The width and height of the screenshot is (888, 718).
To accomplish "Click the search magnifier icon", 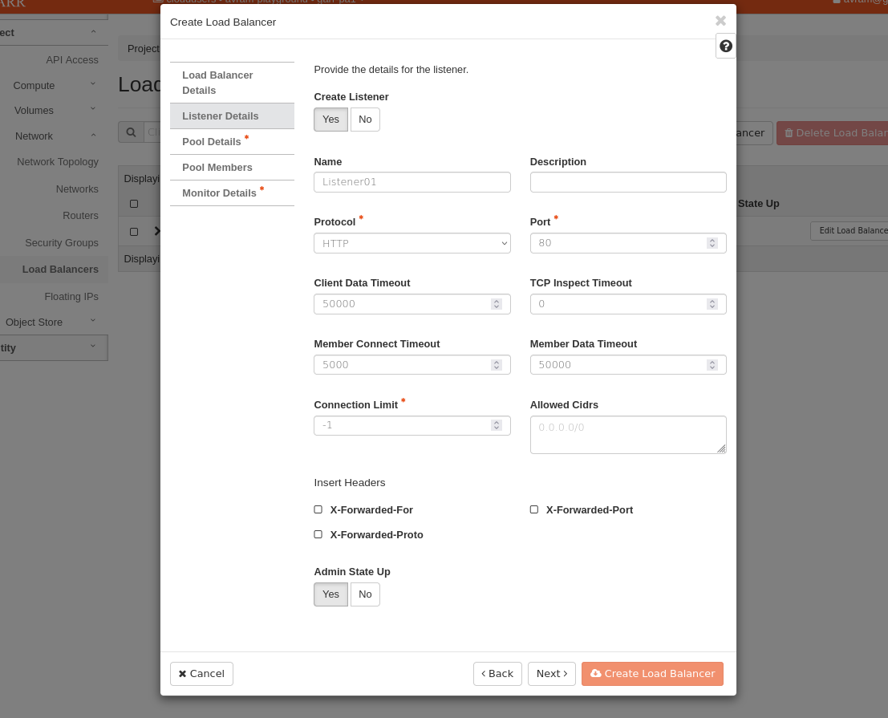I will click(131, 132).
